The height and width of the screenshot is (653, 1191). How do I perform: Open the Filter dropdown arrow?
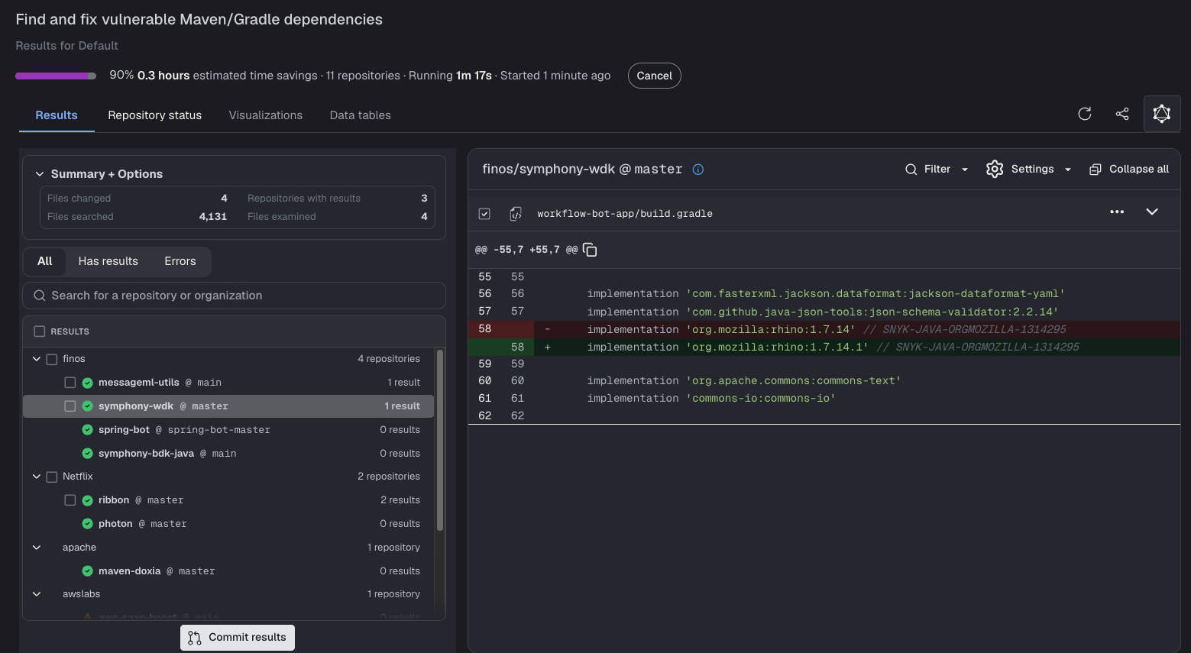point(965,170)
